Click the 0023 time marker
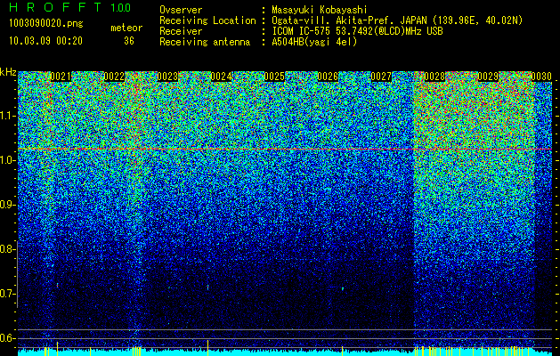The width and height of the screenshot is (560, 356). click(x=167, y=77)
